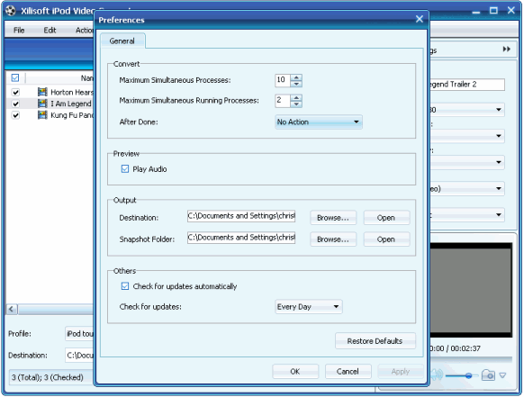Screen dimensions: 524x397
Task: Open the File menu
Action: coord(19,30)
